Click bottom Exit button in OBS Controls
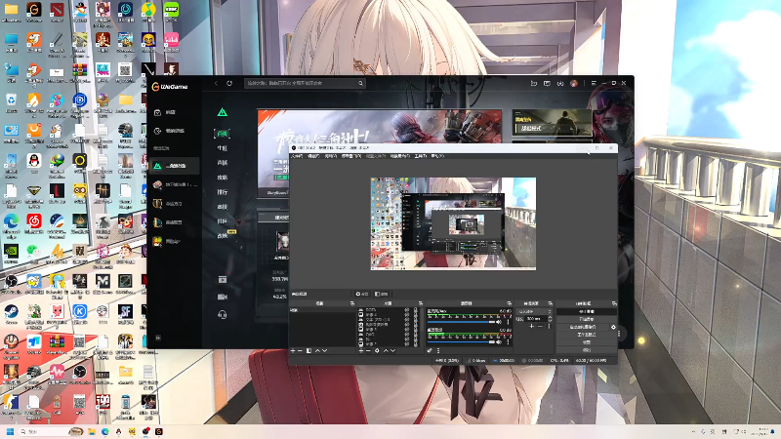Image resolution: width=781 pixels, height=439 pixels. coord(587,350)
